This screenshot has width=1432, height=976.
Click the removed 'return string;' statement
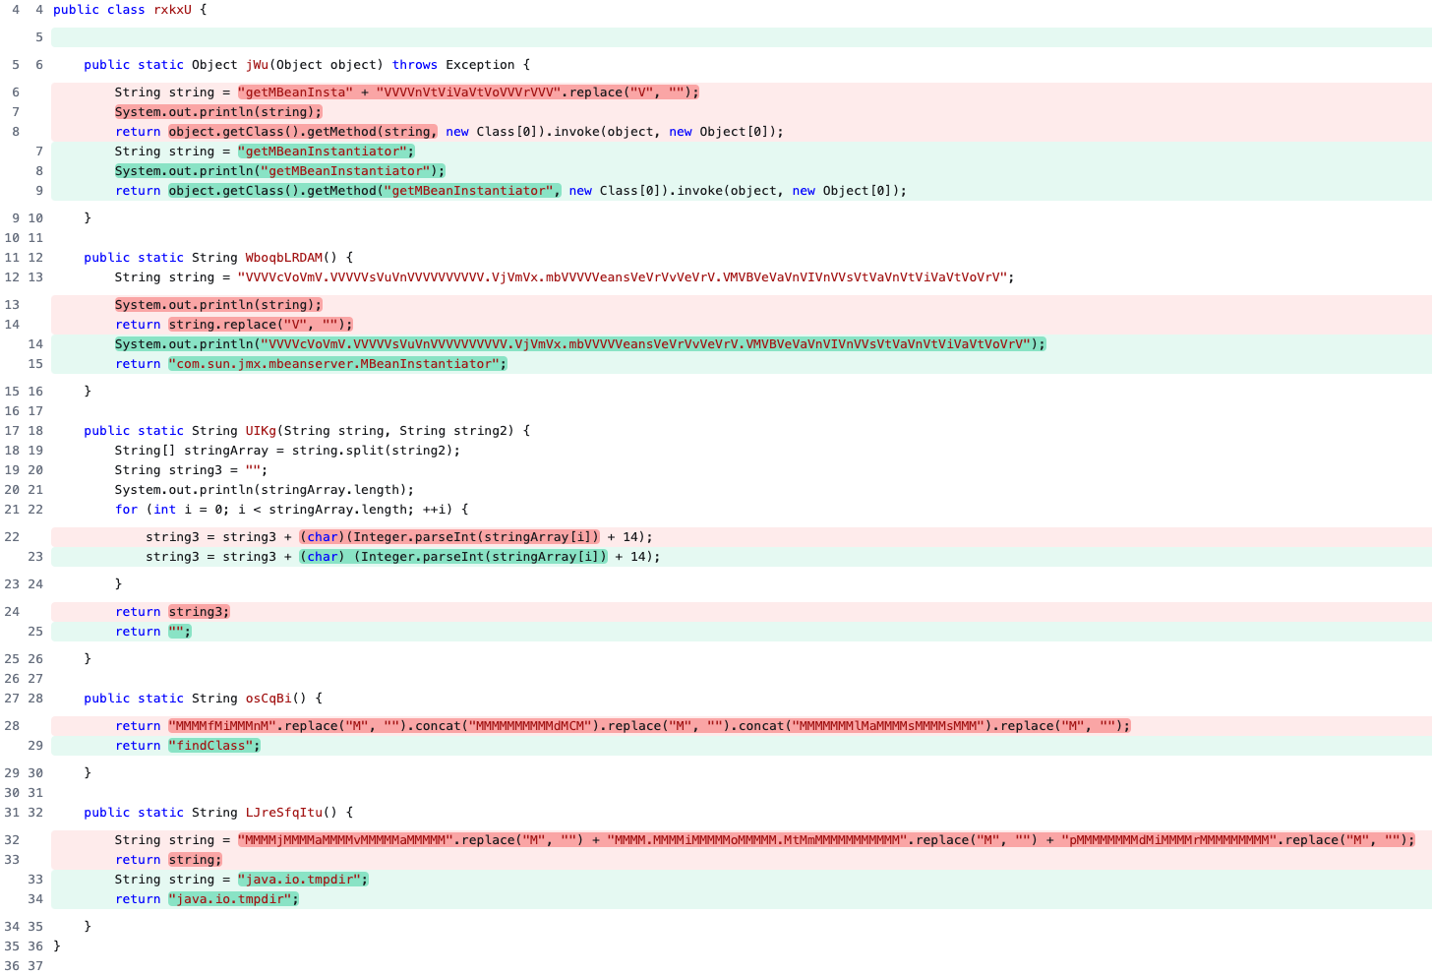169,860
